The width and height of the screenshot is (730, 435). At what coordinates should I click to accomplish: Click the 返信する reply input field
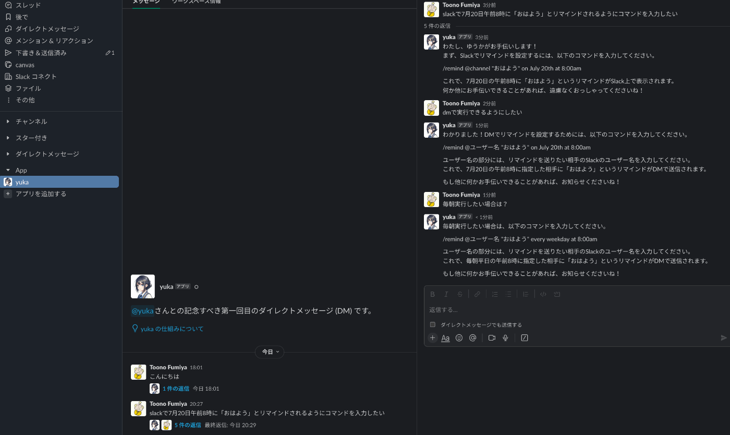click(577, 310)
